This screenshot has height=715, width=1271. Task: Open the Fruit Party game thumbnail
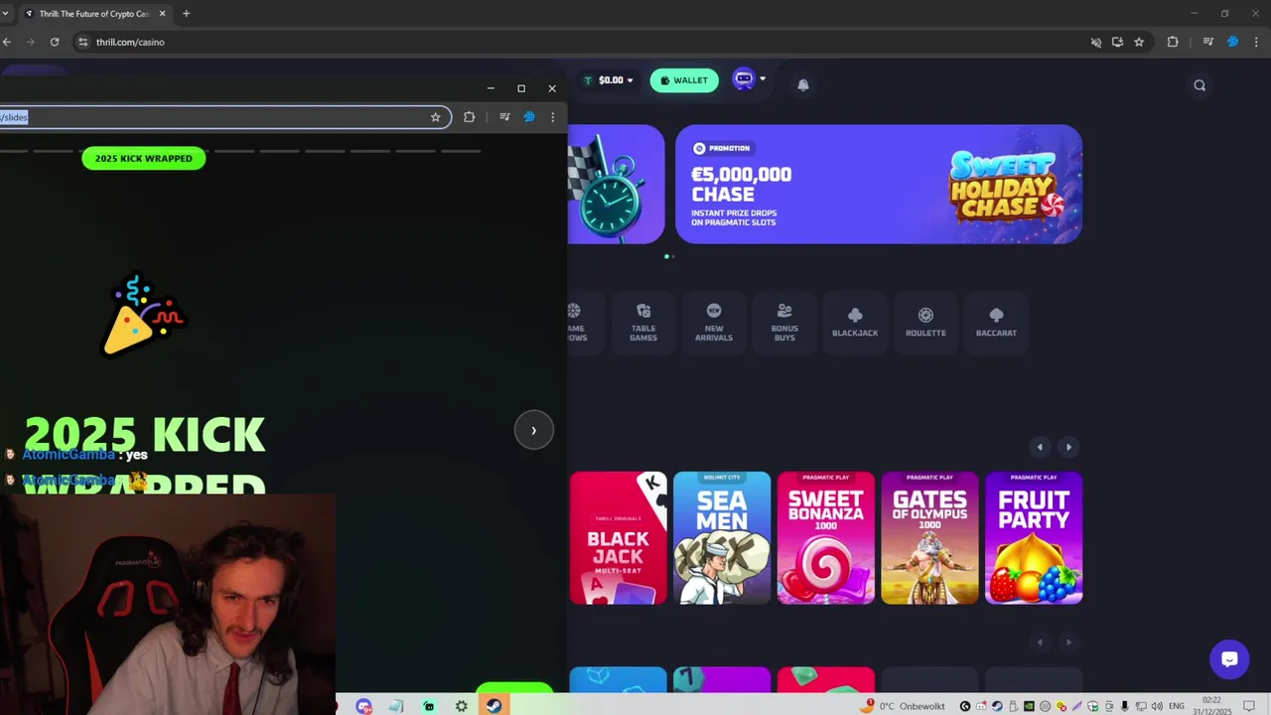1034,537
